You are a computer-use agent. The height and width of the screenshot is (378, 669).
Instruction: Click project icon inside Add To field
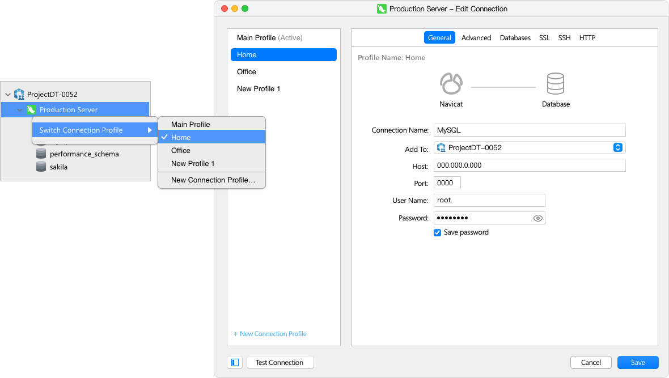tap(441, 147)
